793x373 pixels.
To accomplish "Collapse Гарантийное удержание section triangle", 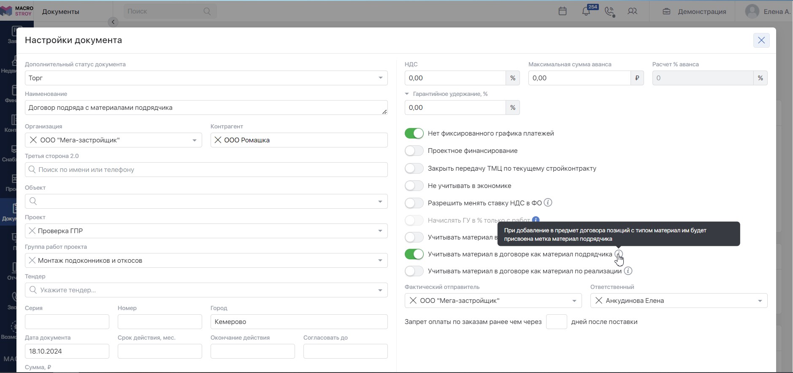I will pyautogui.click(x=407, y=94).
